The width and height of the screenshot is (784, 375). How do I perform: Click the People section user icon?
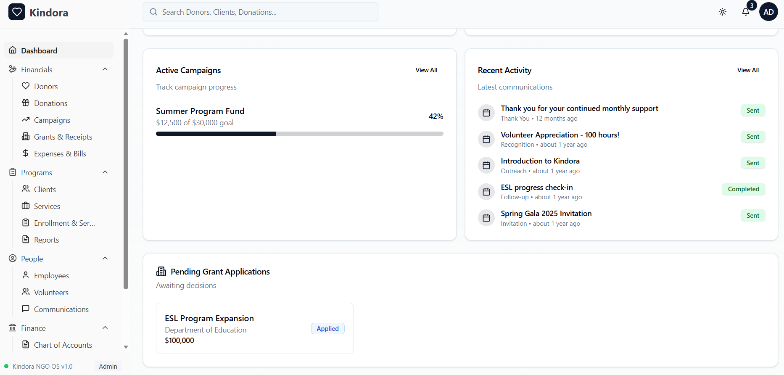pyautogui.click(x=13, y=258)
